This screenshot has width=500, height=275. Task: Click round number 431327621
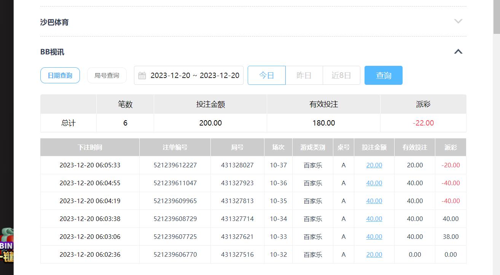pyautogui.click(x=237, y=237)
